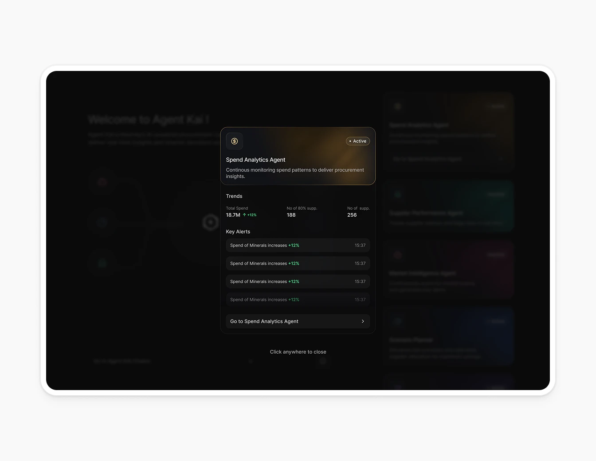Open the second Spend of Minerals alert
Screen dimensions: 596x461
298,263
